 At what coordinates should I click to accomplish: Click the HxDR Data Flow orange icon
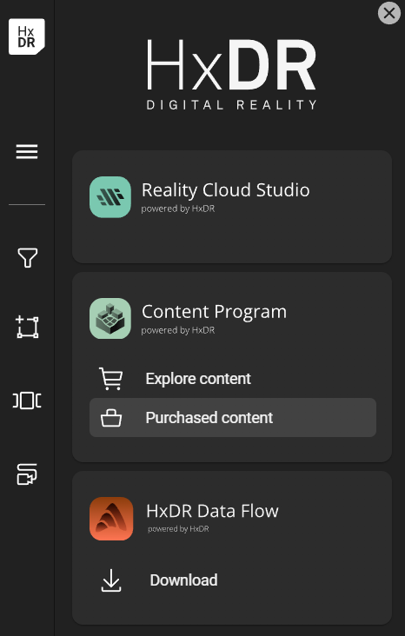(111, 519)
